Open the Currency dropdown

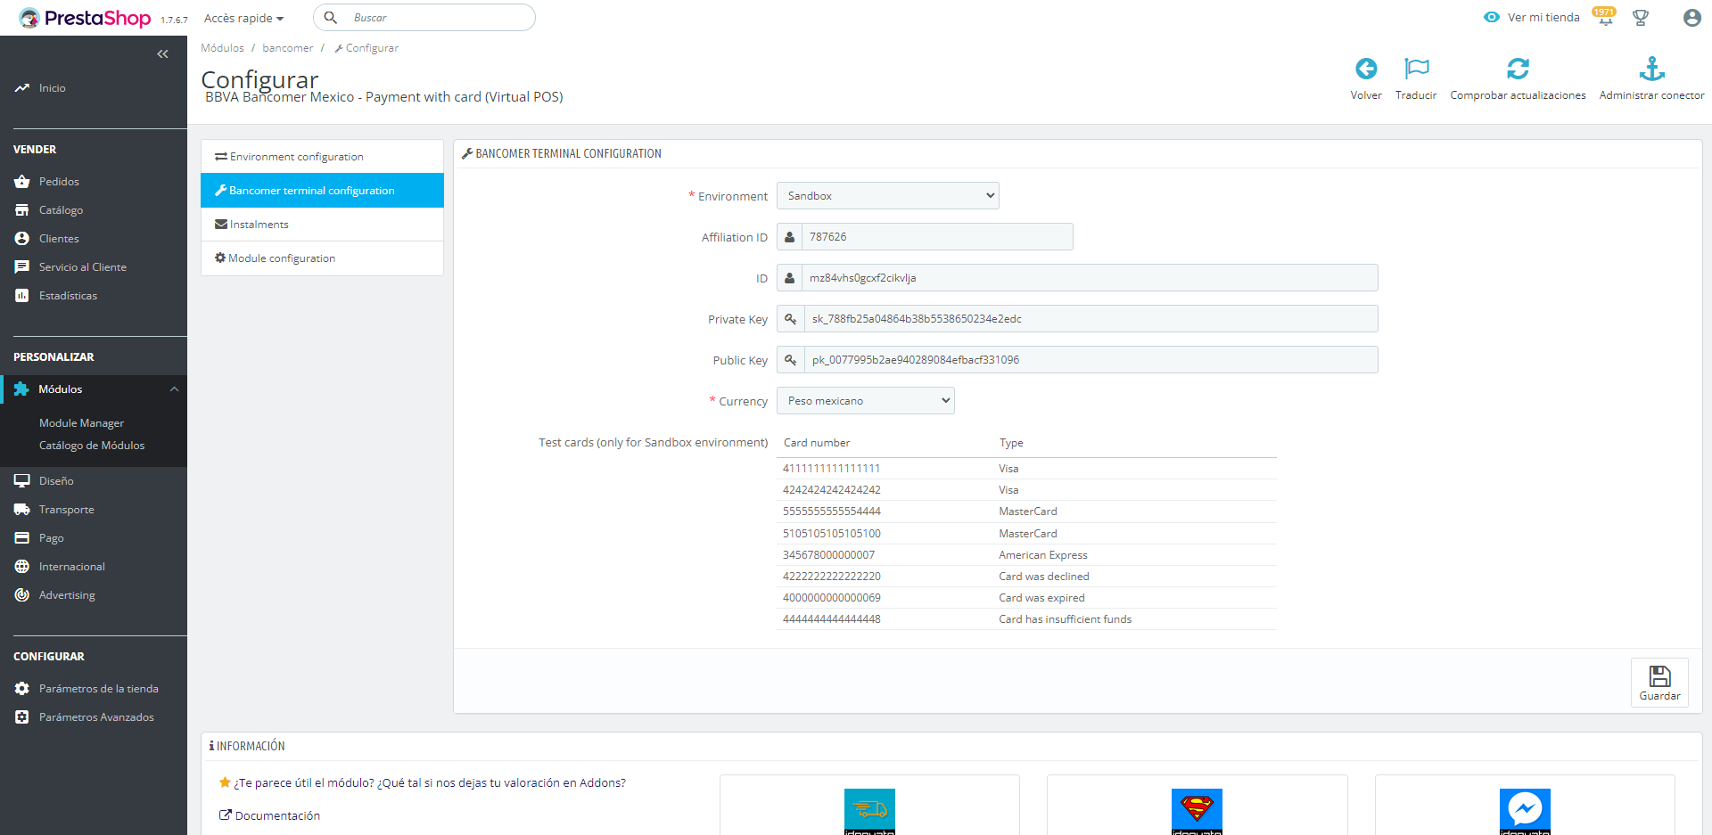pyautogui.click(x=865, y=401)
